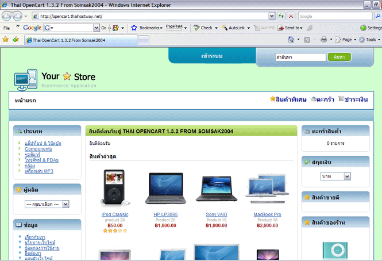
Task: Click the Home icon in command bar
Action: coord(291,40)
